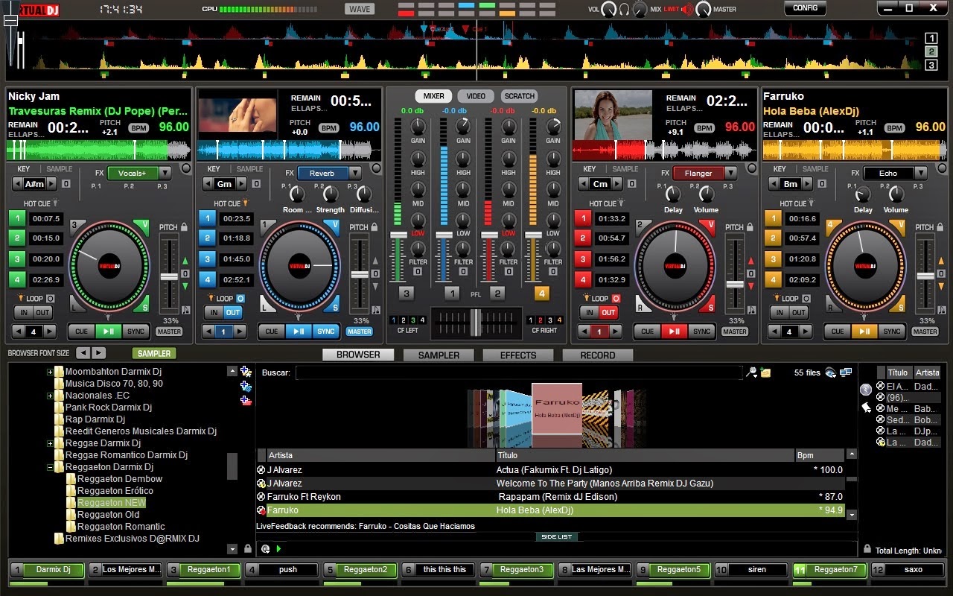Open the Flanger effect dropdown
The image size is (953, 596).
(730, 173)
